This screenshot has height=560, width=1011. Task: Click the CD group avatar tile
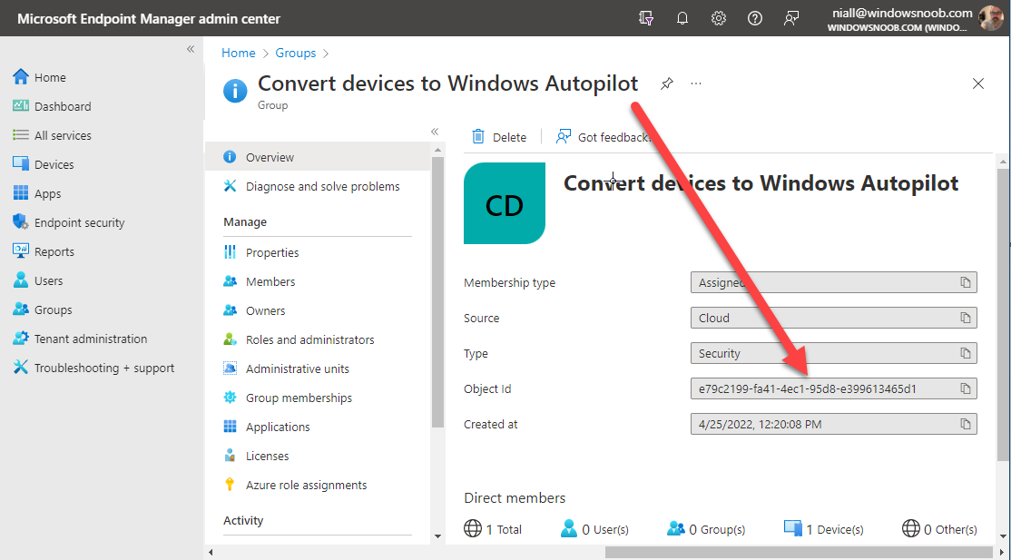point(505,204)
